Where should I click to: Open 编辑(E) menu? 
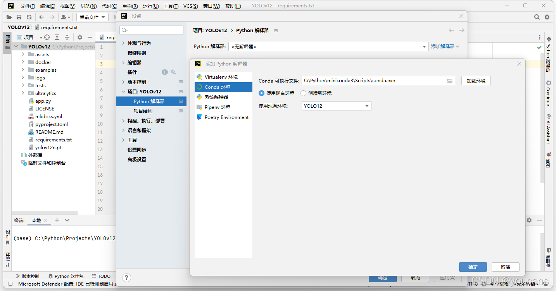[x=48, y=6]
